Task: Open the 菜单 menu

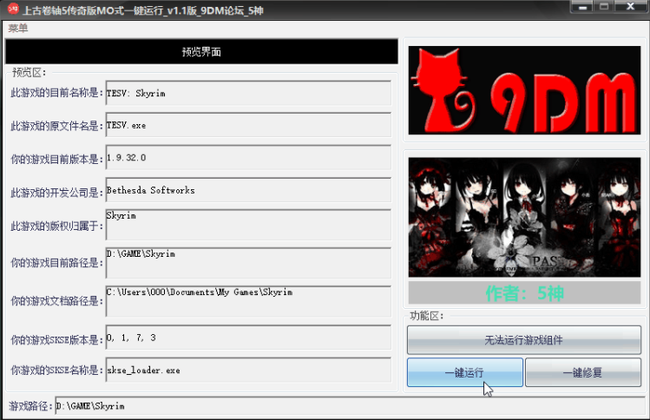Action: click(x=18, y=28)
